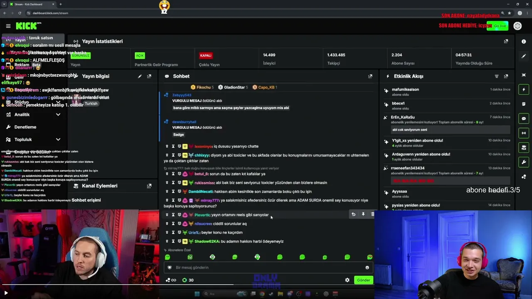This screenshot has width=532, height=299.
Task: Click the Ardaguvenn yeniden abone oldu entry
Action: point(447,157)
